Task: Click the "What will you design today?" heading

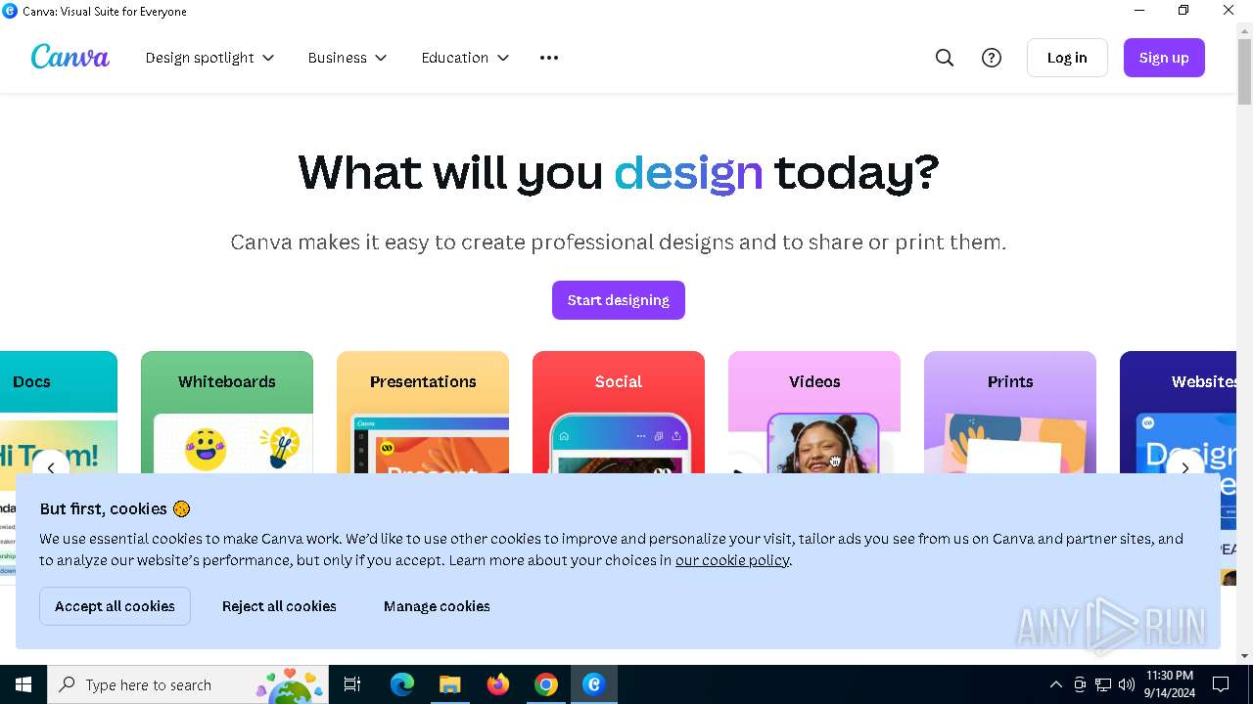Action: point(619,172)
